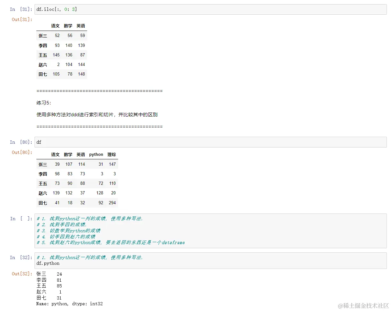This screenshot has width=391, height=311.
Task: Click value 107 in the Out[80] table
Action: [x=69, y=164]
